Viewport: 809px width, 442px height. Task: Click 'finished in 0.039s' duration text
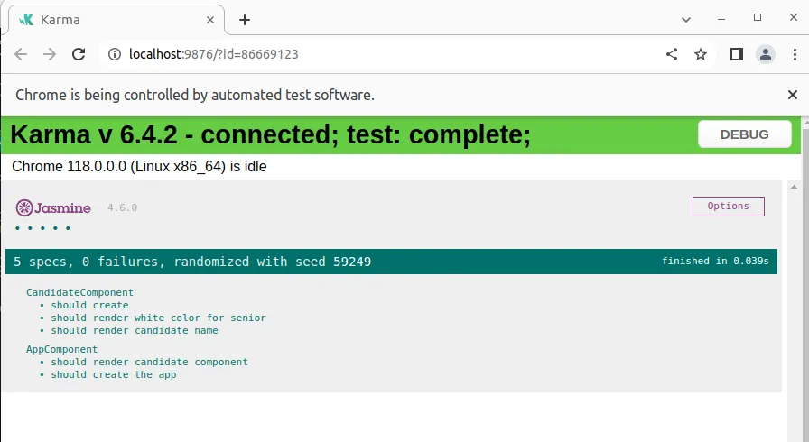tap(715, 262)
